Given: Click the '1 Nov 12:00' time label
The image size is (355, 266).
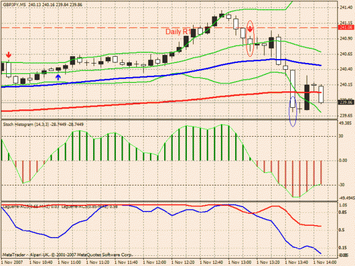Looking at the screenshot, I should coord(154,263).
